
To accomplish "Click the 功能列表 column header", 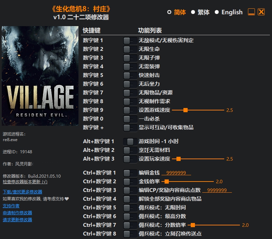I will (150, 30).
